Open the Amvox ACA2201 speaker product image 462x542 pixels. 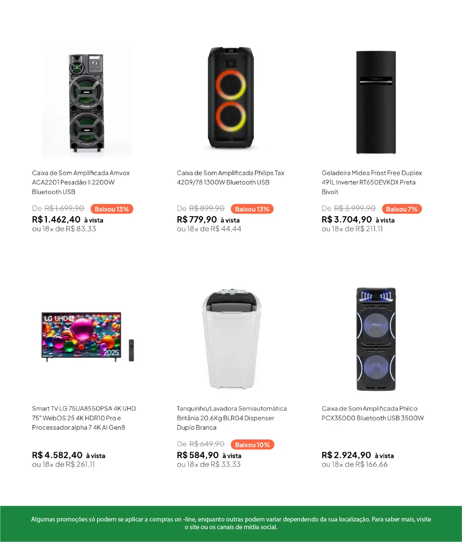tap(86, 103)
